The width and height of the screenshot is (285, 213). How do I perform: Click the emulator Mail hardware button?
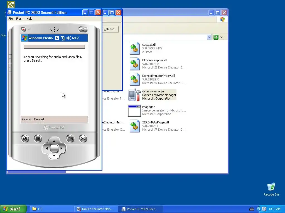83,139
